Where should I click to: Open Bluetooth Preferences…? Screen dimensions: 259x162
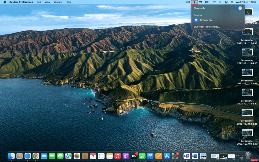tap(206, 27)
